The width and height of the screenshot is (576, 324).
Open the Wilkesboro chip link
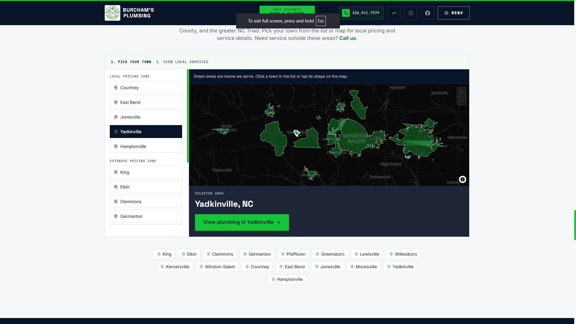pos(403,254)
